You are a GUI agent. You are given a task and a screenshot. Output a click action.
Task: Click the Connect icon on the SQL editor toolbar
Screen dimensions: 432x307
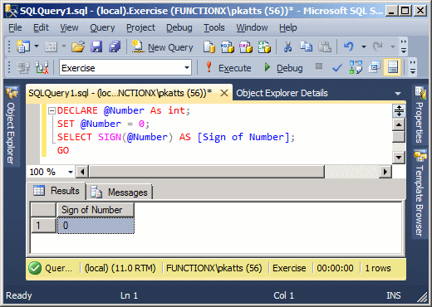pos(23,68)
